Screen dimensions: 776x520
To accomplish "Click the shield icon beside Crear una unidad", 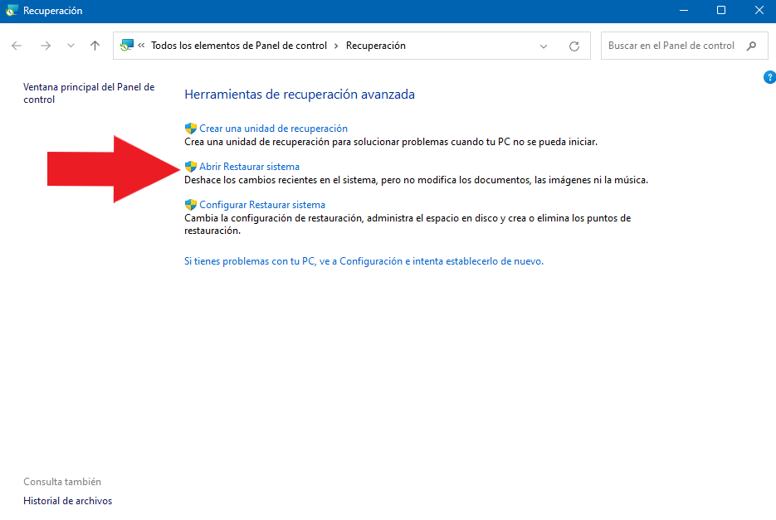I will click(191, 129).
